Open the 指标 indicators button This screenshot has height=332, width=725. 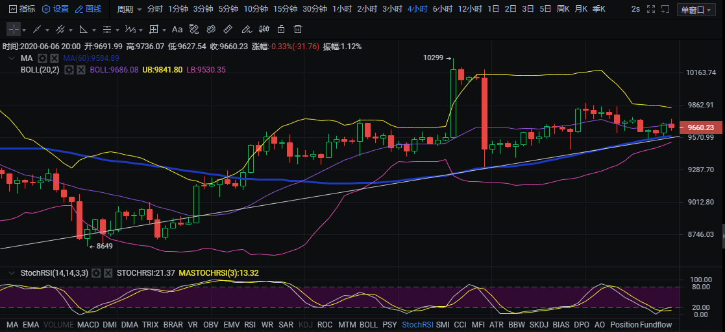tap(21, 9)
